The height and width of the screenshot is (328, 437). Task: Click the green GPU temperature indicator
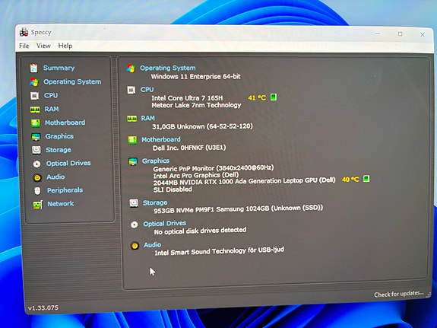pyautogui.click(x=366, y=179)
